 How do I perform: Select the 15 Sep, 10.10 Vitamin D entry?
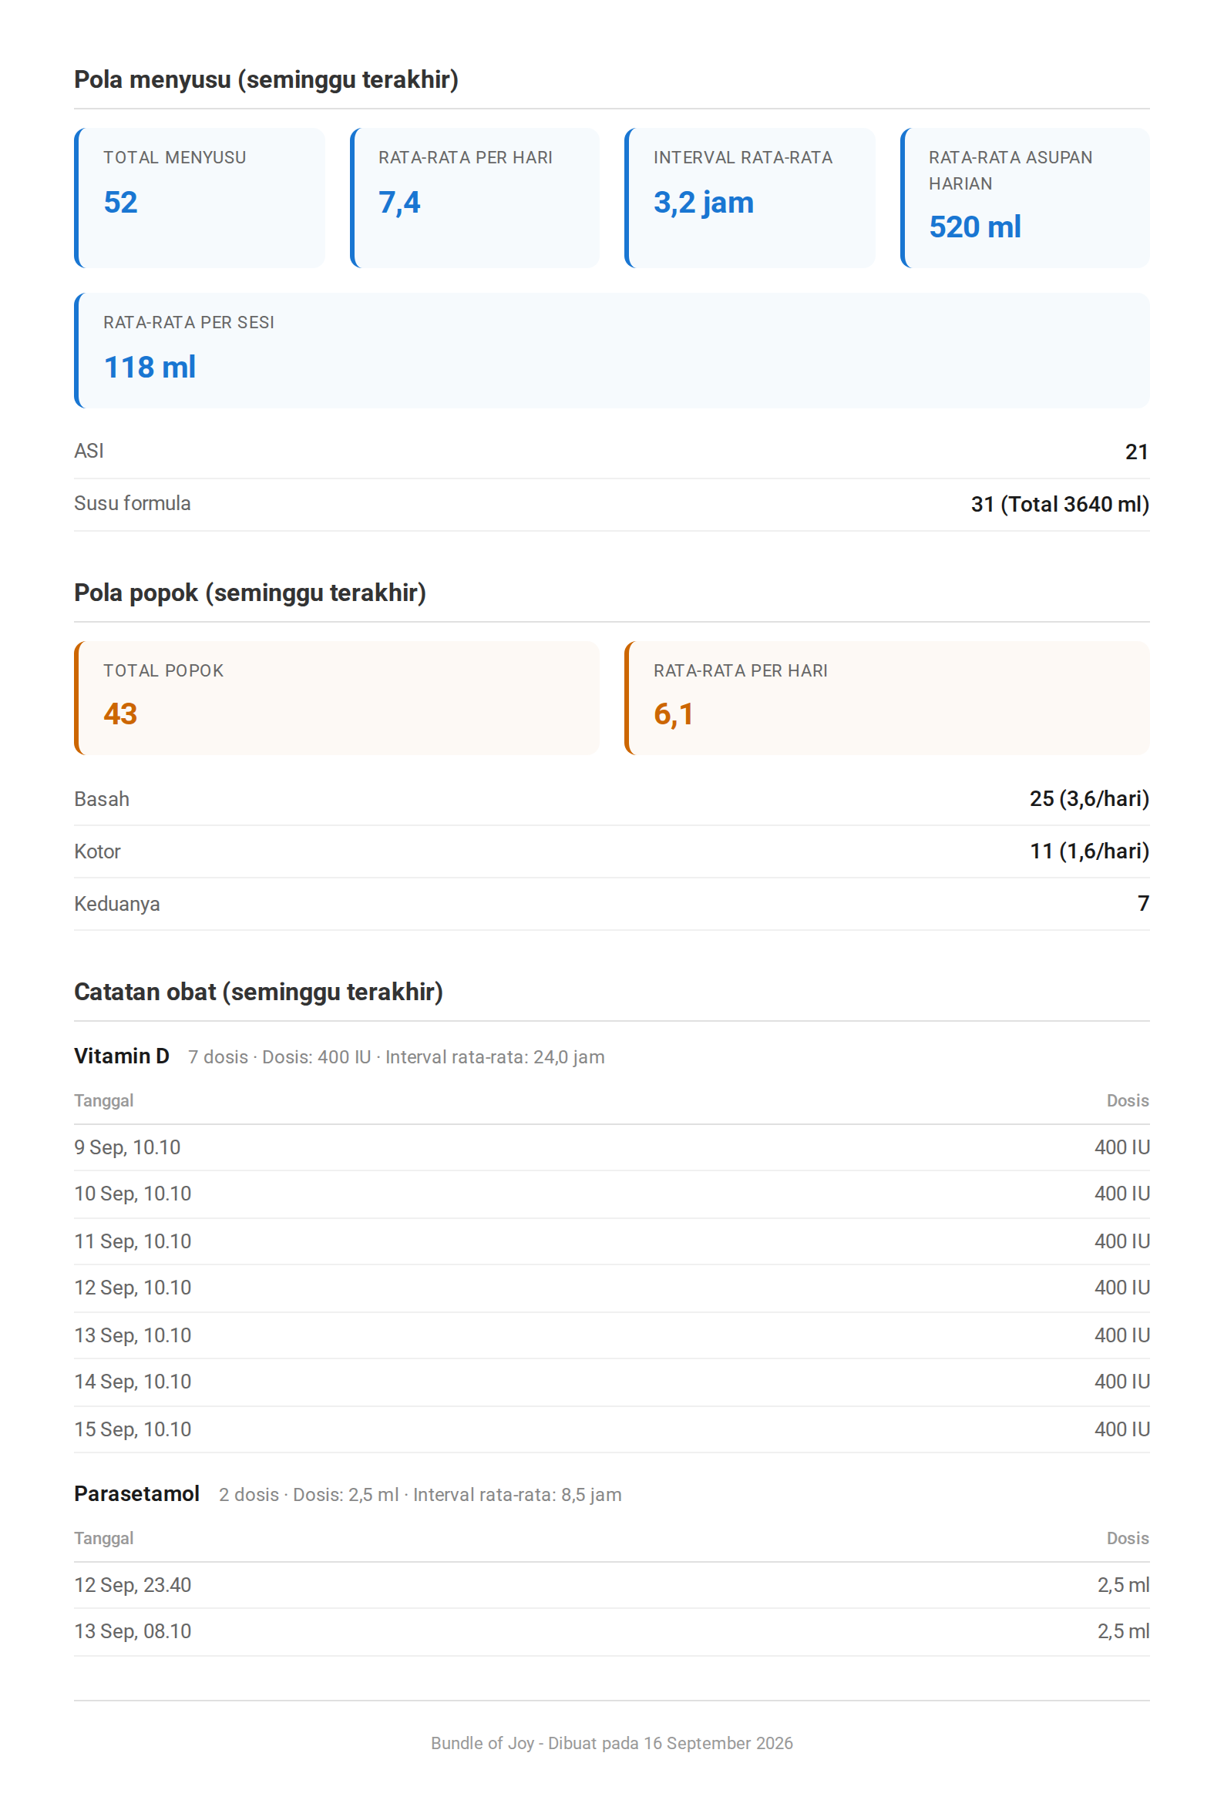[x=612, y=1430]
